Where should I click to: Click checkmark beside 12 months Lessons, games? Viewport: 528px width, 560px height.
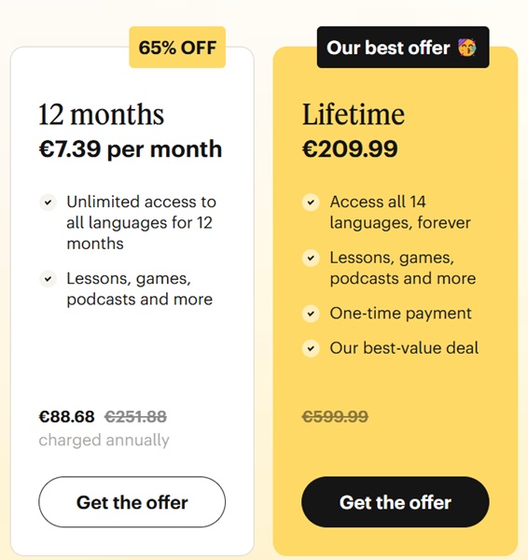point(48,279)
